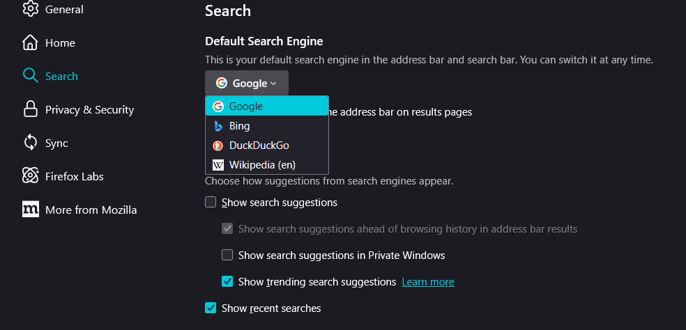Click the DuckDuckGo icon in dropdown list
Viewport: 686px width, 330px height.
click(x=218, y=146)
